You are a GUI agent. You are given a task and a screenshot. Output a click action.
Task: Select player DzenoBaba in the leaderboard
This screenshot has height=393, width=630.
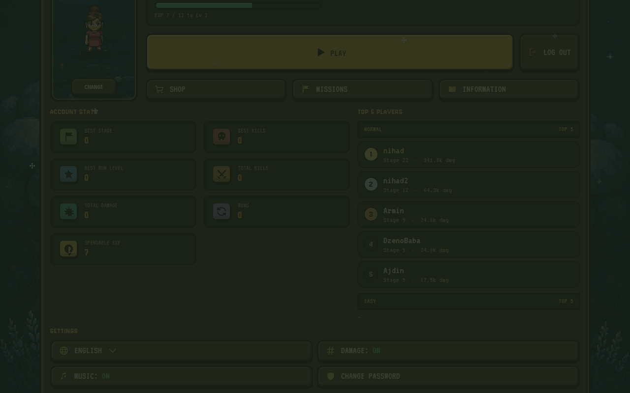click(x=469, y=244)
